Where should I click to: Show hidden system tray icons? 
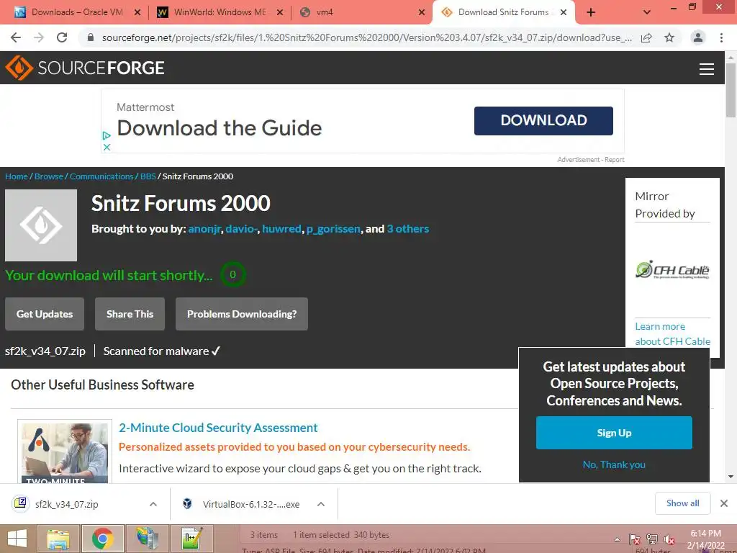tap(617, 539)
